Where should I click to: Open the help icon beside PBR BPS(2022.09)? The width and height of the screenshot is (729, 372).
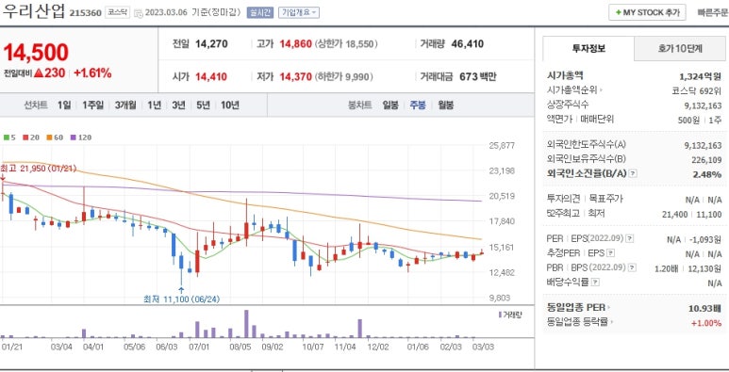pyautogui.click(x=632, y=267)
